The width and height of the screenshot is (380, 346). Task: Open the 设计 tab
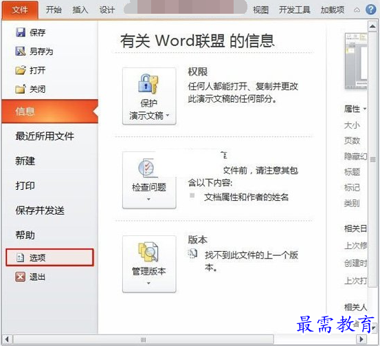click(x=107, y=10)
